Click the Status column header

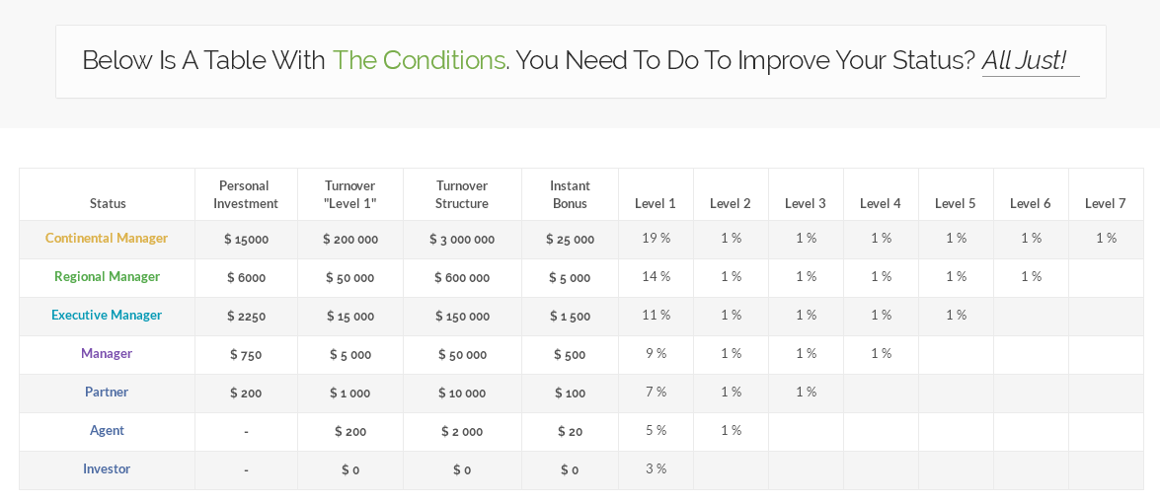click(x=108, y=203)
